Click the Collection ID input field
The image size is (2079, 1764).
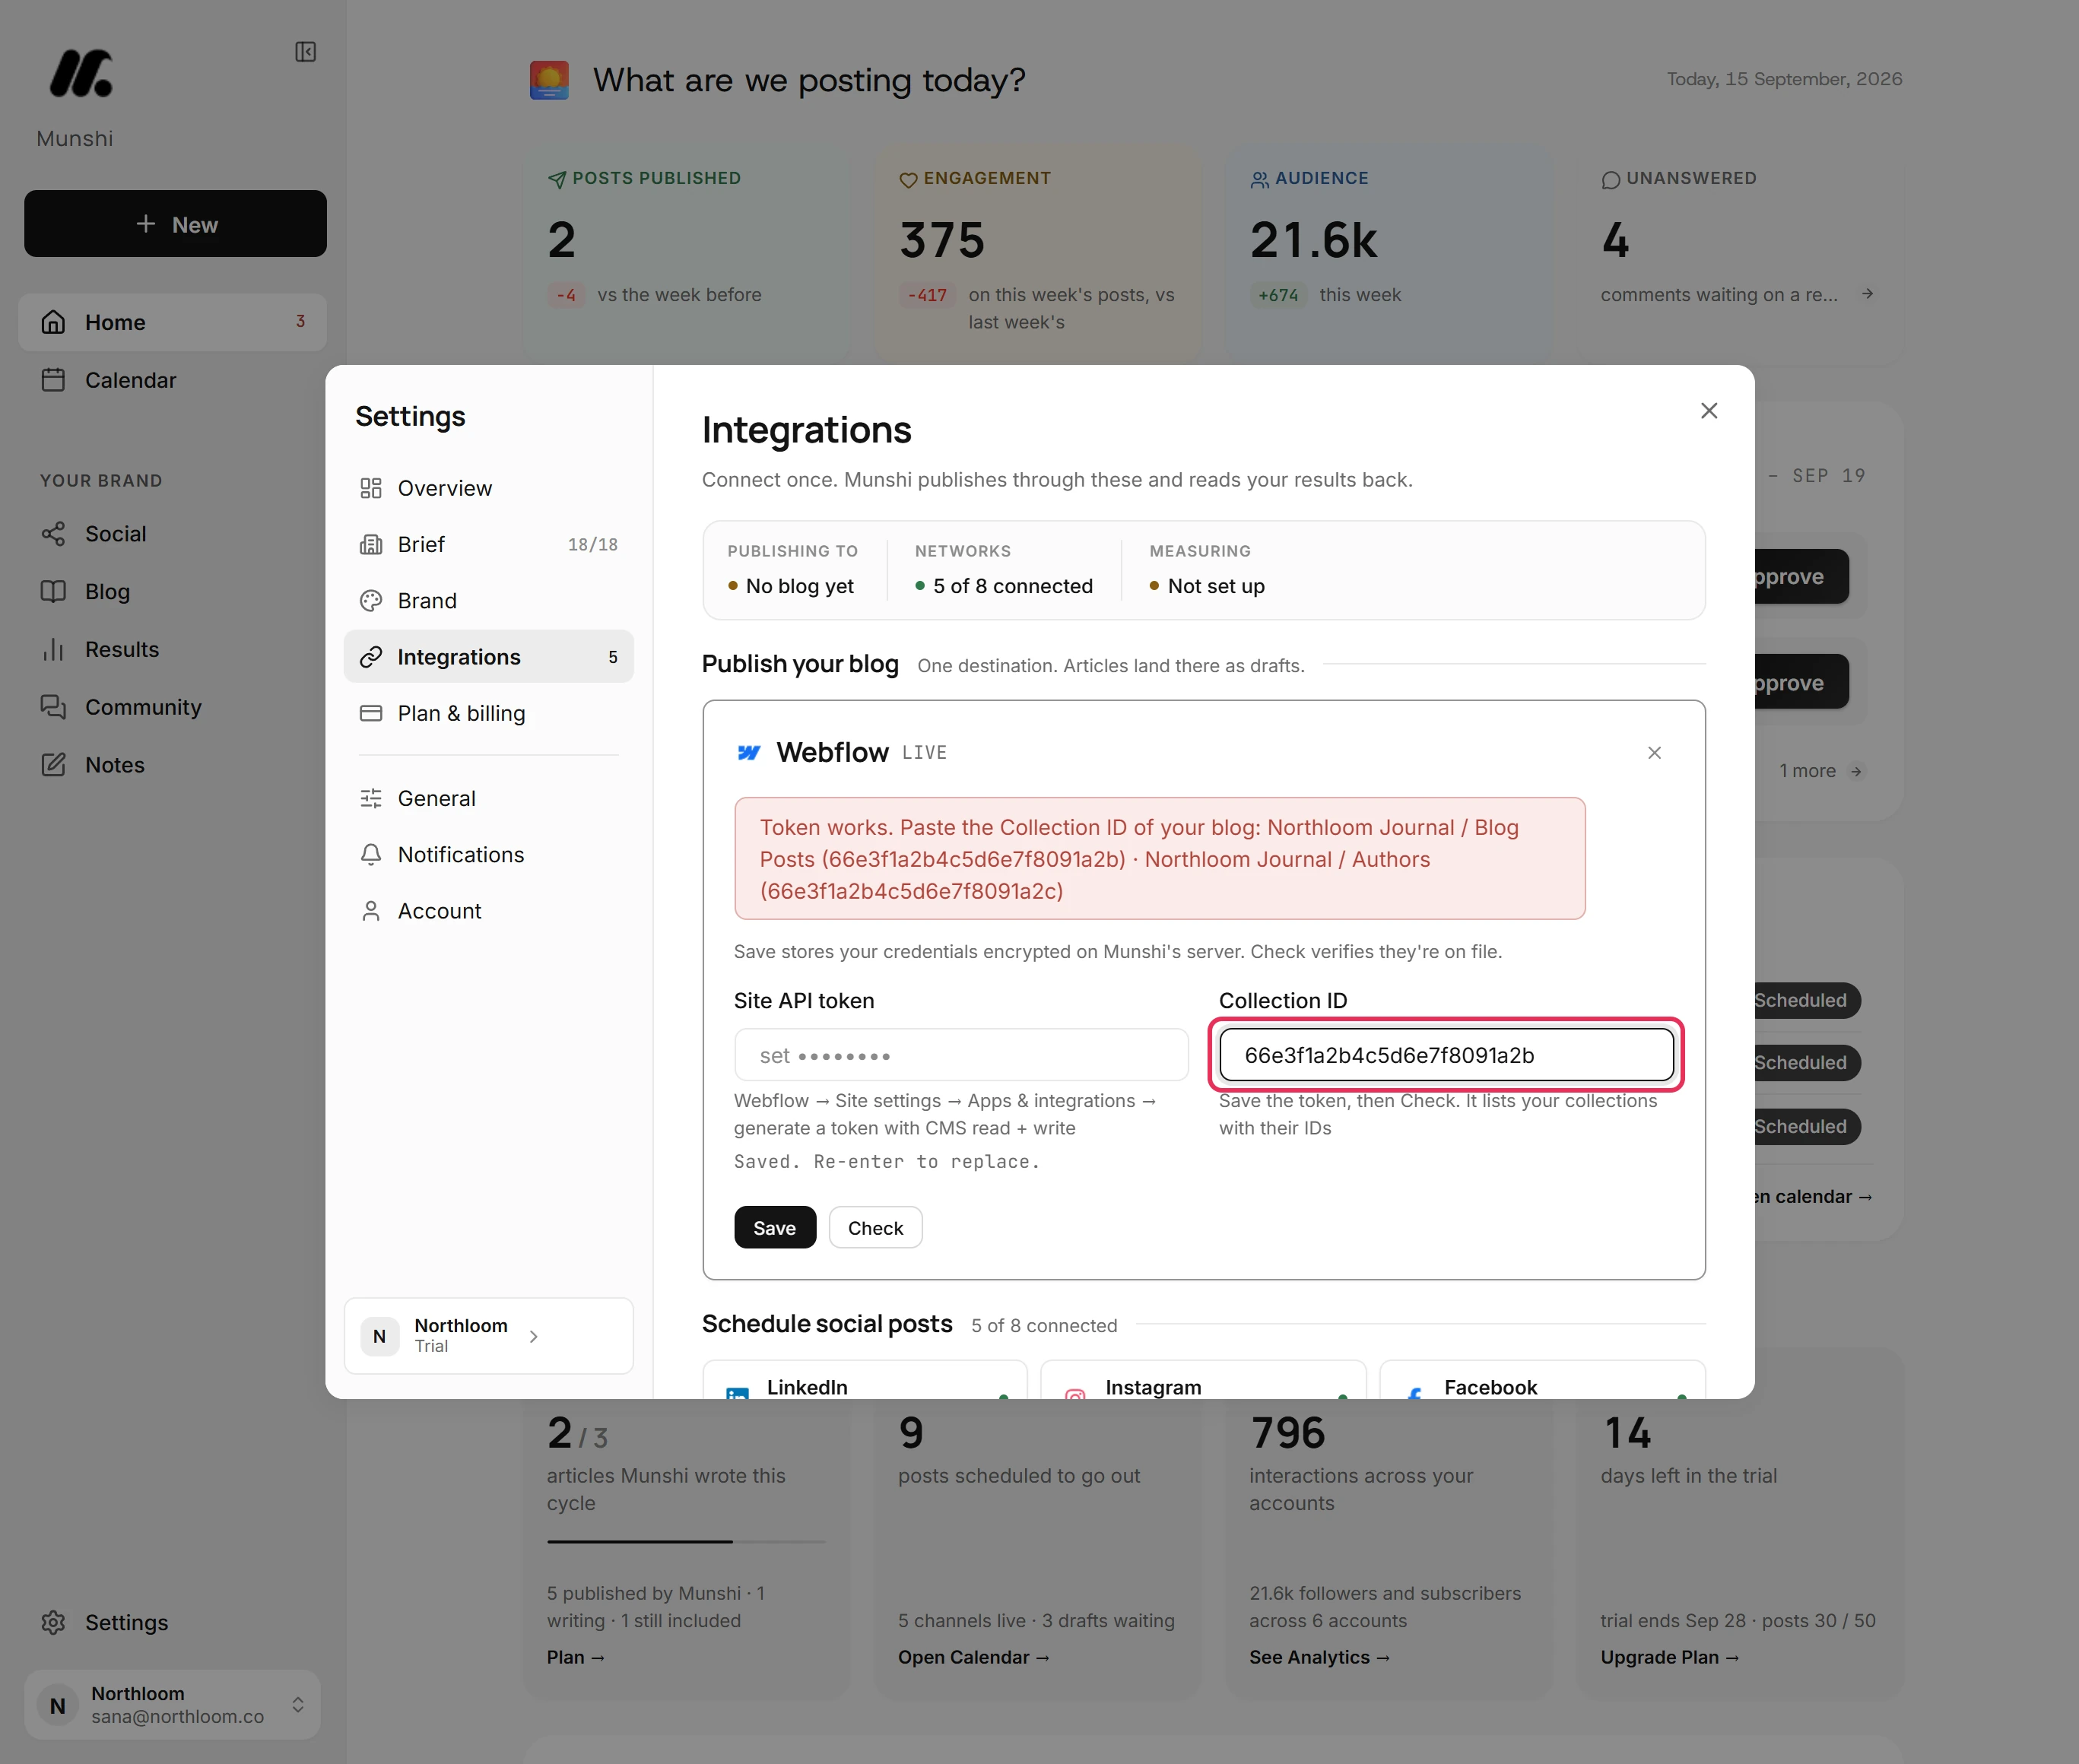tap(1446, 1055)
